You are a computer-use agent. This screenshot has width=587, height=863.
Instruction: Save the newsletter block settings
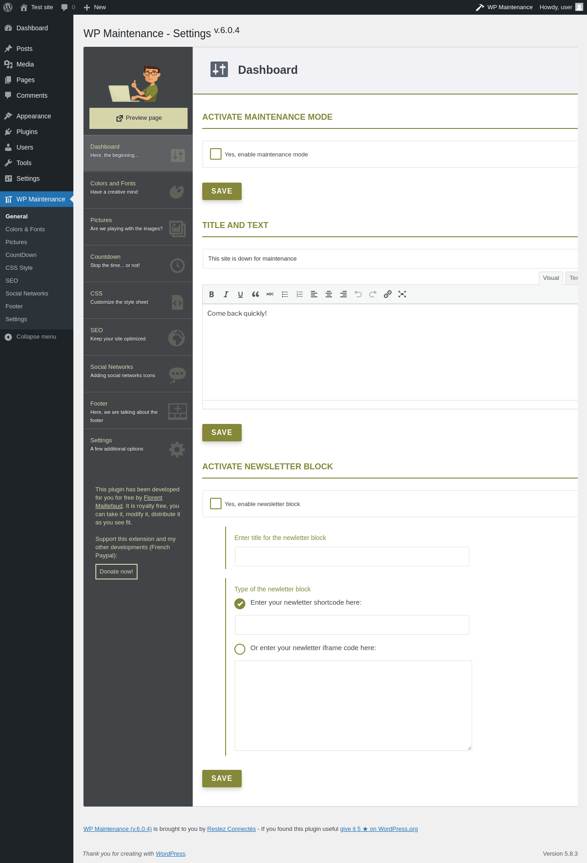click(x=222, y=779)
